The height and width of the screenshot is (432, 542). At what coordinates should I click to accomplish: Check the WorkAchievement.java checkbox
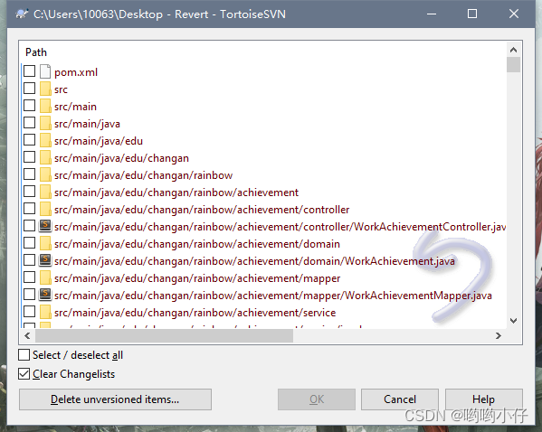coord(29,260)
